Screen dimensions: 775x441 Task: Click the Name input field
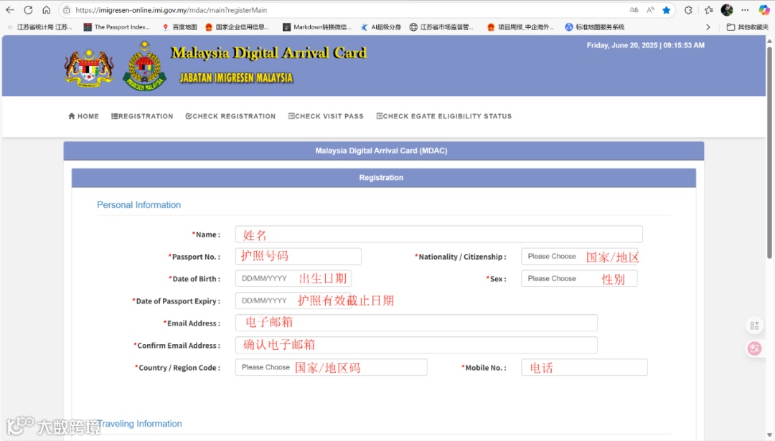tap(439, 234)
